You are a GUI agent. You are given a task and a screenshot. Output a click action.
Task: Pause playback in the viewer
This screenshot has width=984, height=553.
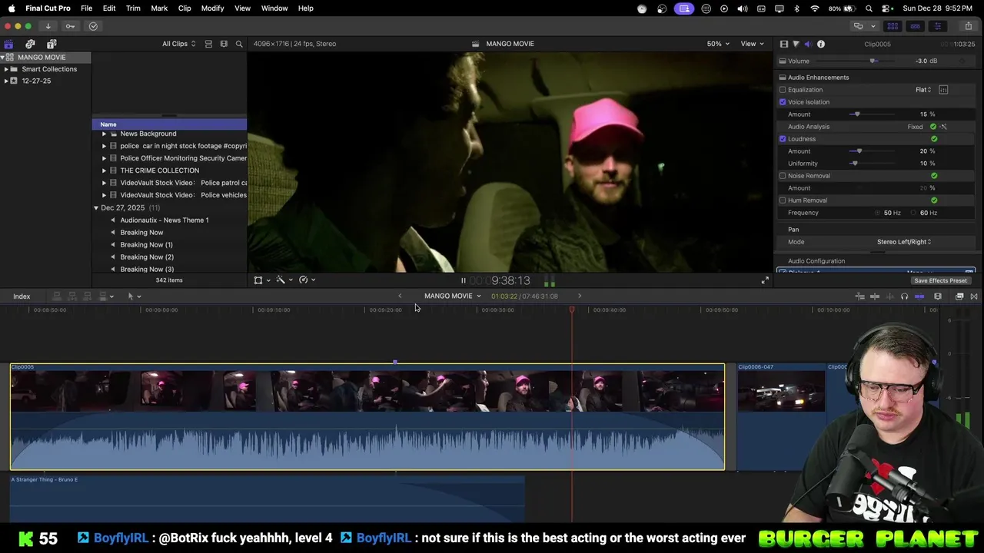click(x=463, y=281)
